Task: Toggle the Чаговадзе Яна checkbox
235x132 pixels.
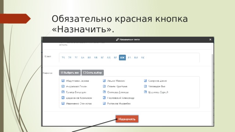Action: coord(145,87)
